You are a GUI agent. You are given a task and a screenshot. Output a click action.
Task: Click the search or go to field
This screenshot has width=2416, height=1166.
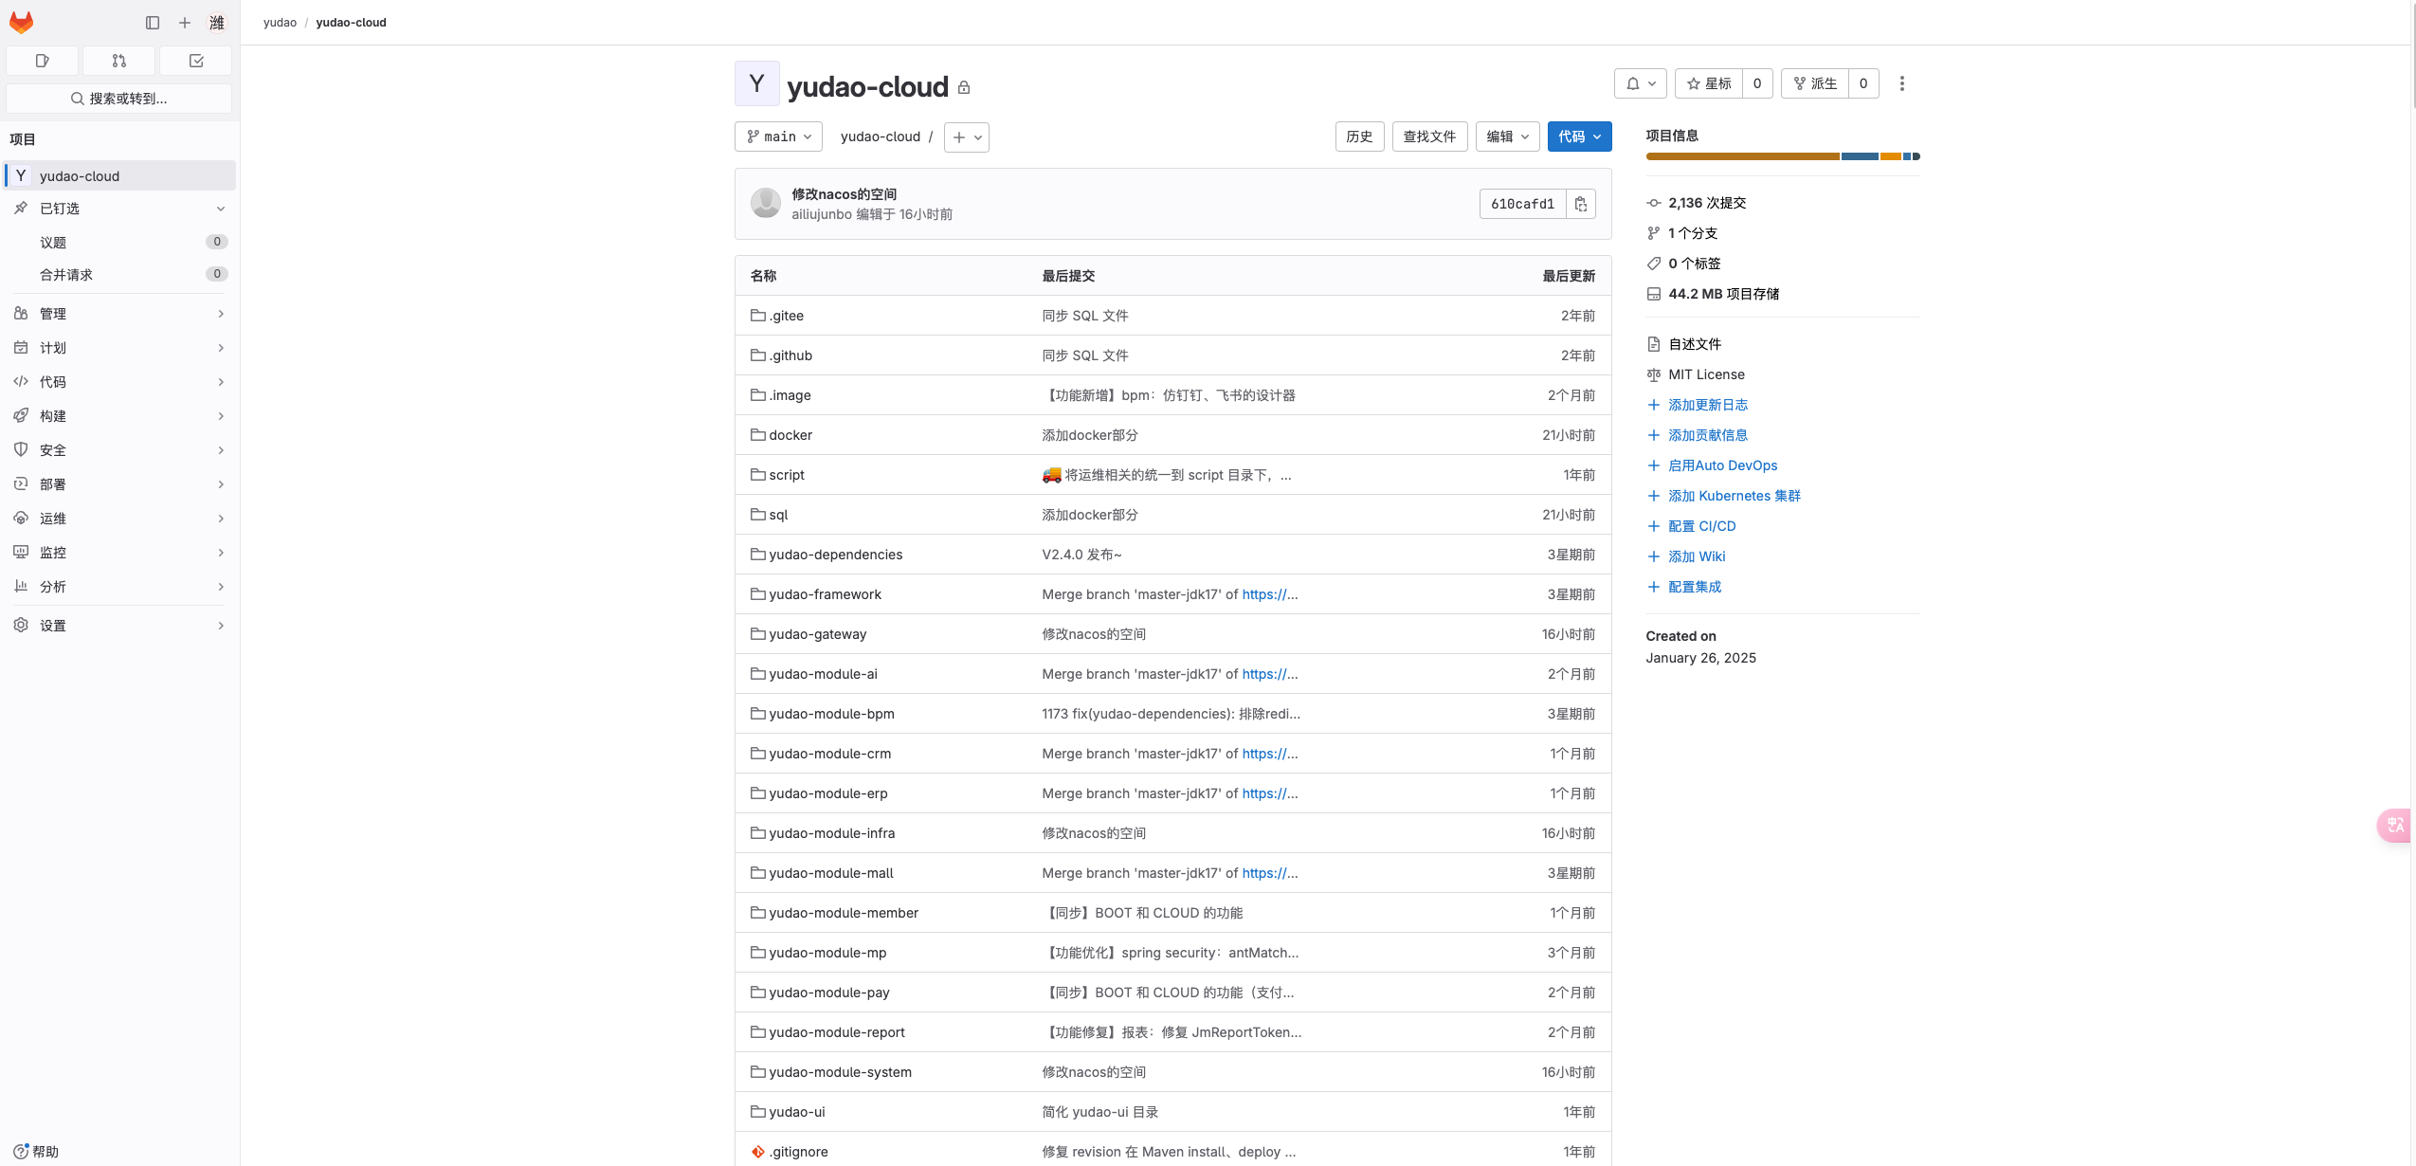point(119,99)
